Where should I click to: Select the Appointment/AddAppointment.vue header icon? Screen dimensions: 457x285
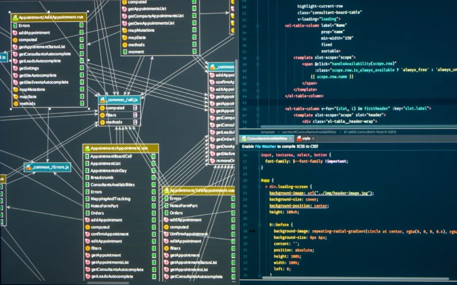pyautogui.click(x=15, y=17)
